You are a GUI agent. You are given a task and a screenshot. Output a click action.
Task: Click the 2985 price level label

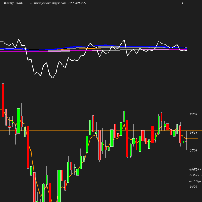click(194, 114)
